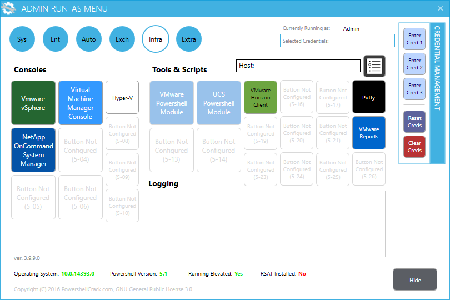
Task: Collapse the Credential Management side panel
Action: point(437,93)
